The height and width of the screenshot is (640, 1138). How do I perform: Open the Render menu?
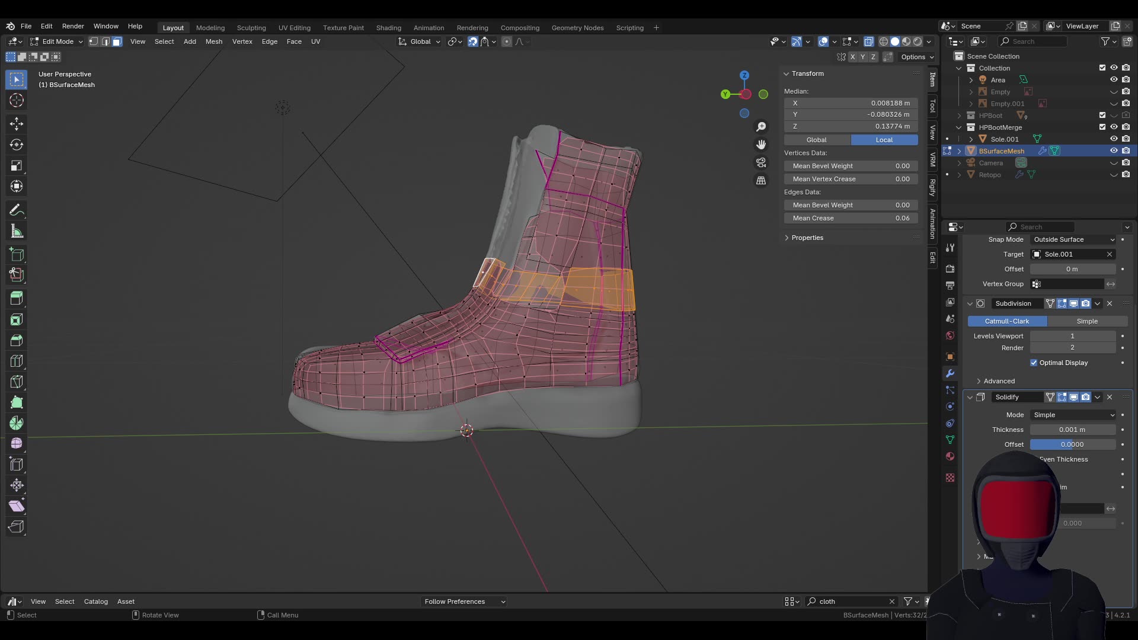pyautogui.click(x=73, y=26)
